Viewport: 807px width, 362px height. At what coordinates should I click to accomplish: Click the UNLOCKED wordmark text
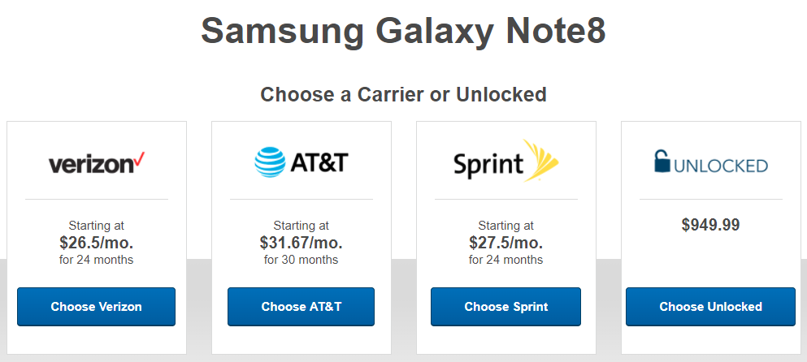(721, 166)
